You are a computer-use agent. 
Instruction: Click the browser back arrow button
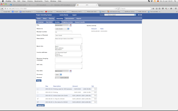click(x=2, y=9)
